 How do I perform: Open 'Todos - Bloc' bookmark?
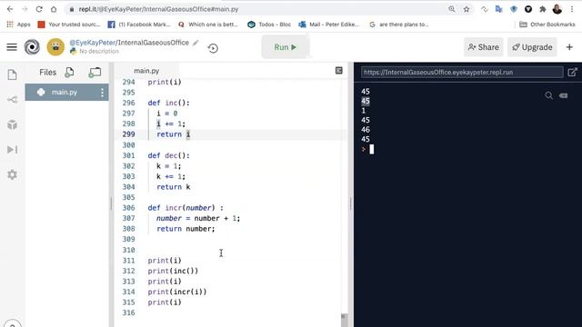click(269, 25)
